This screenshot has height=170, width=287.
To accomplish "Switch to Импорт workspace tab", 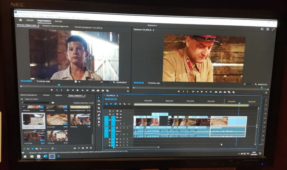I will tap(30, 20).
